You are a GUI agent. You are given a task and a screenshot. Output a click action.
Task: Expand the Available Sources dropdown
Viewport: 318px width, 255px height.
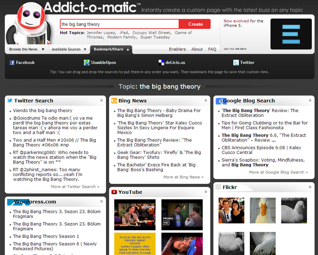(x=69, y=49)
